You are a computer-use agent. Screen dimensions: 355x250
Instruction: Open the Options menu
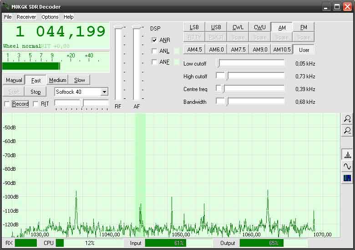50,17
